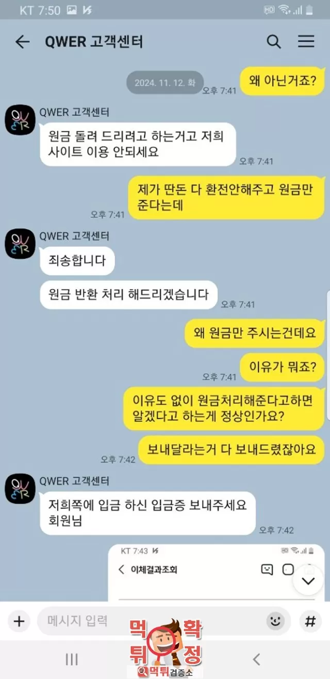
Task: Open the hamburger menu in chat header
Action: [306, 42]
